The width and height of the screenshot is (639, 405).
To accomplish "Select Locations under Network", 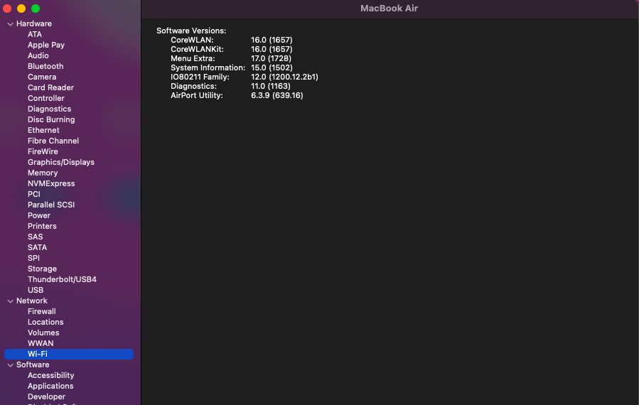I will tap(45, 322).
